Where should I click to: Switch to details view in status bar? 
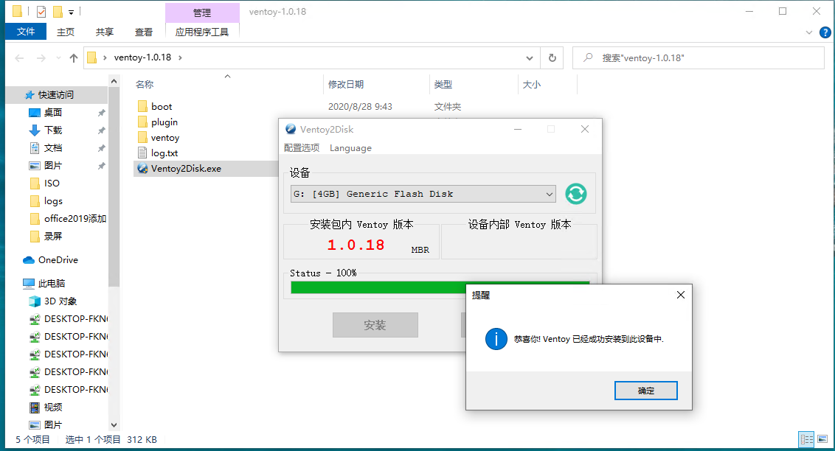coord(806,439)
